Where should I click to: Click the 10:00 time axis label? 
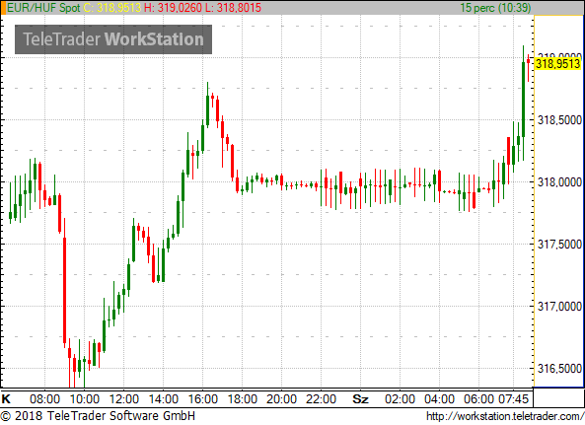pos(84,399)
